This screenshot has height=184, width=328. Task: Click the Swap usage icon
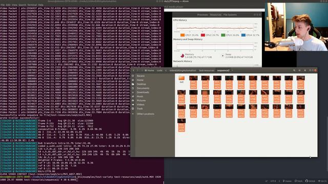[x=222, y=56]
